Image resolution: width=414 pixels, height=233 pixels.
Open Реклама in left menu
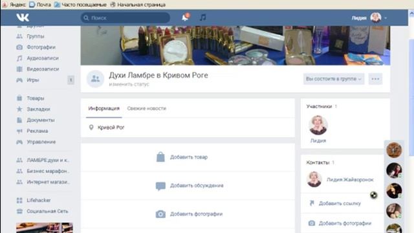click(x=38, y=131)
